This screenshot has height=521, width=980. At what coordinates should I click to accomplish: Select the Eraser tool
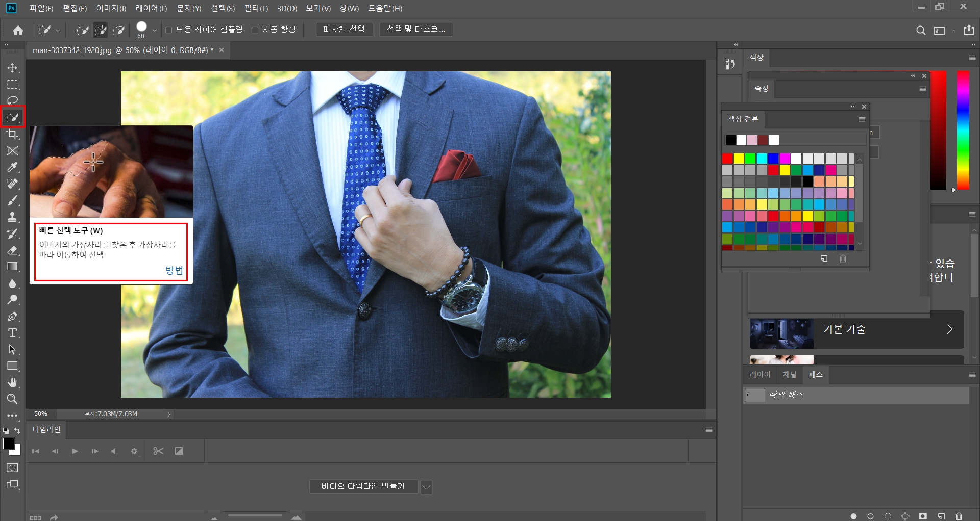(x=12, y=250)
